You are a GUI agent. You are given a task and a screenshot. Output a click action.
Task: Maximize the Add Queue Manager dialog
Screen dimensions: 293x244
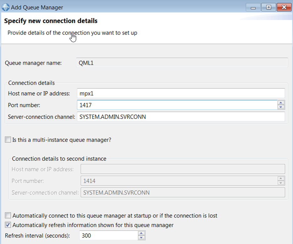pyautogui.click(x=268, y=7)
